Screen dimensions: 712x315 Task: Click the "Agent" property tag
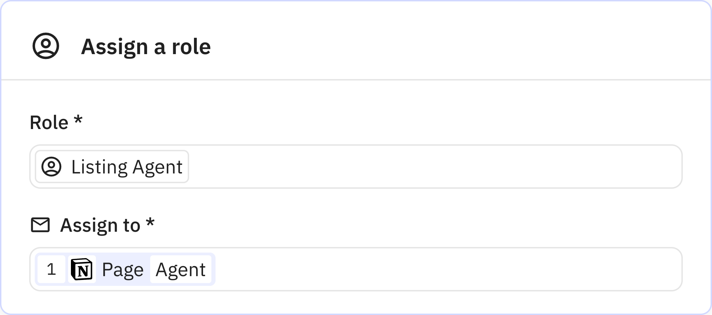tap(180, 270)
